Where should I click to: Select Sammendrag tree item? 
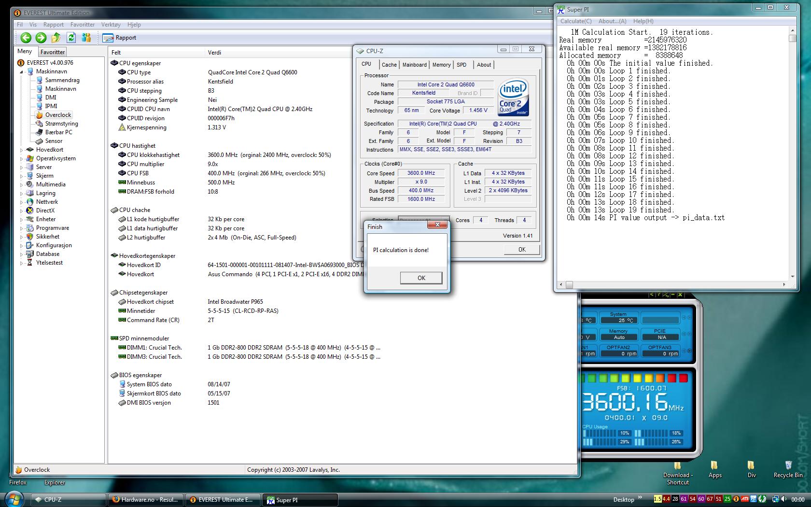point(62,80)
